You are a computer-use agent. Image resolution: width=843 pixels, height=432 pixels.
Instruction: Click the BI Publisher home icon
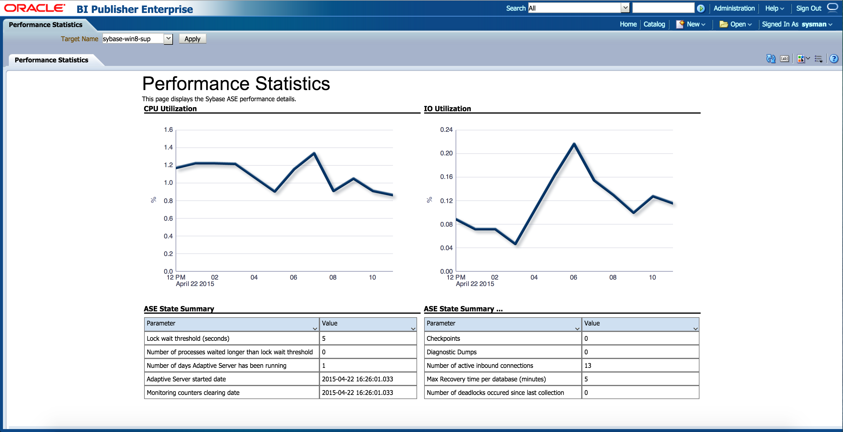click(628, 24)
